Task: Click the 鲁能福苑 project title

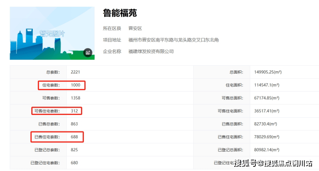Action: click(x=120, y=13)
